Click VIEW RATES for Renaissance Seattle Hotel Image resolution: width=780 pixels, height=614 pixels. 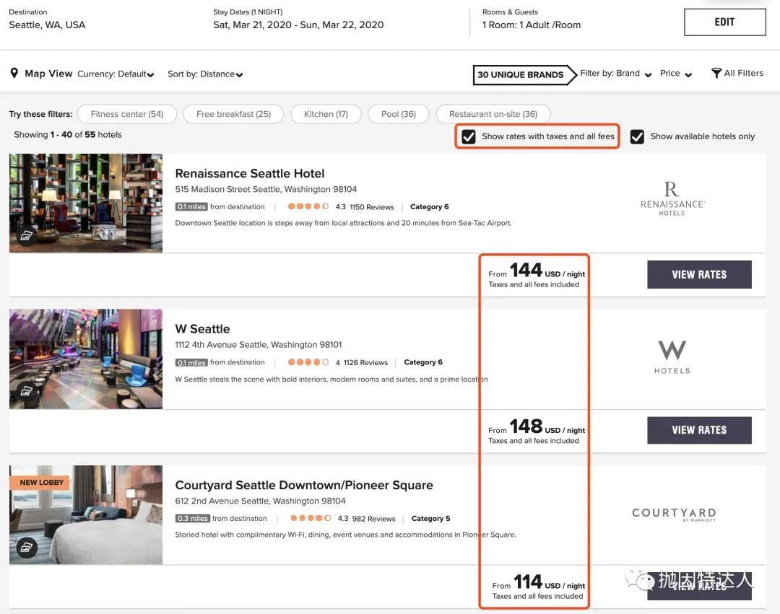tap(699, 275)
